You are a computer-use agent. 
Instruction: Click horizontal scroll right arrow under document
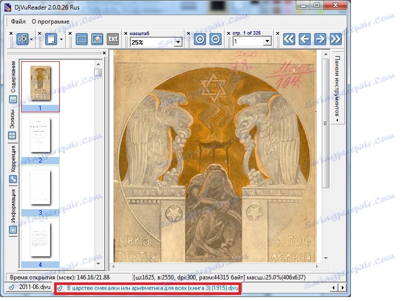[317, 266]
